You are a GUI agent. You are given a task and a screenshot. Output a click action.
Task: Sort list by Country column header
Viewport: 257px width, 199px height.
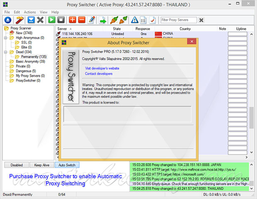coord(185,29)
